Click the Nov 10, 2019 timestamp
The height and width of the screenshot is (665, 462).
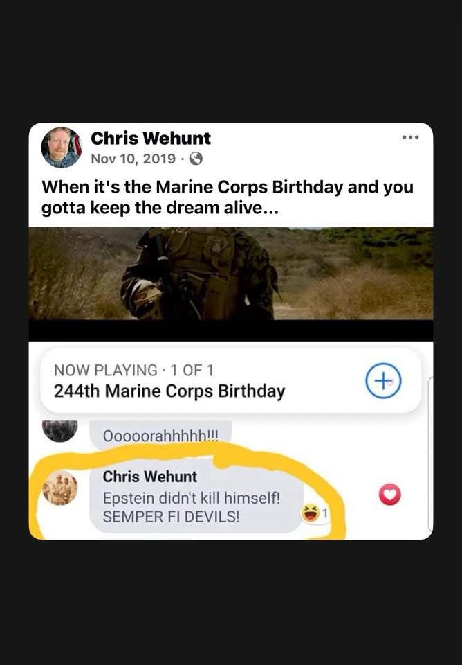point(133,159)
